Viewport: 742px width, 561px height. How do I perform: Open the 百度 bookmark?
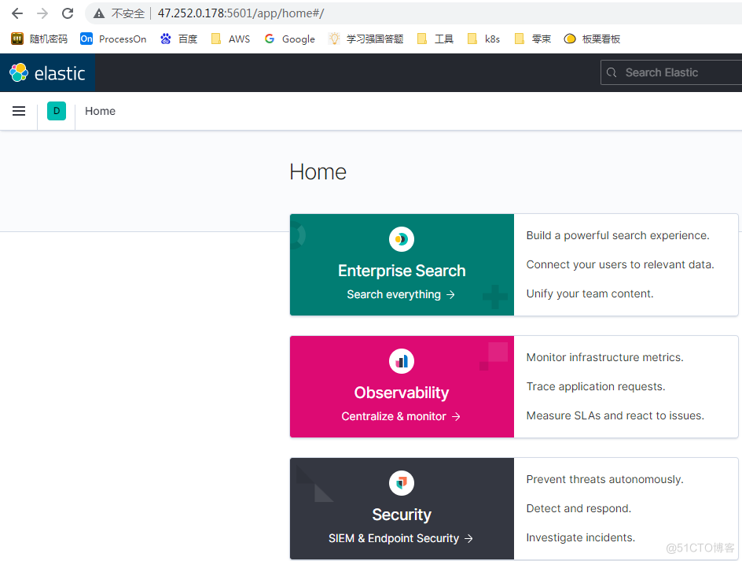(178, 39)
